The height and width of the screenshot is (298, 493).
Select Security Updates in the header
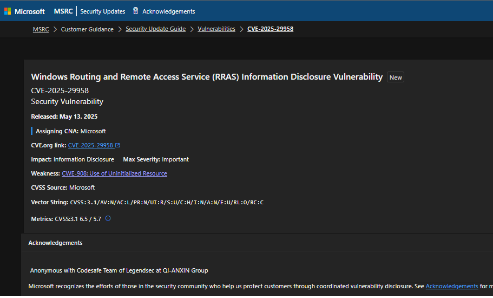[102, 11]
